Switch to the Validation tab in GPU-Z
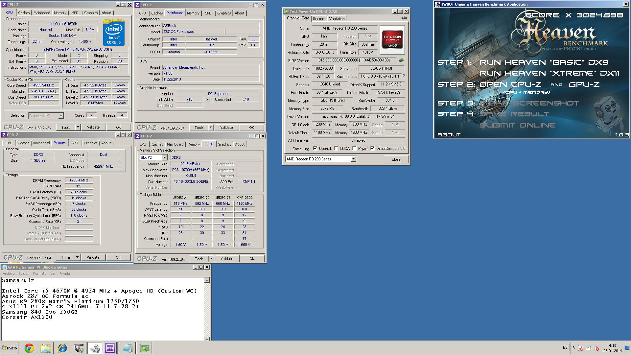The height and width of the screenshot is (355, 631). [x=337, y=19]
